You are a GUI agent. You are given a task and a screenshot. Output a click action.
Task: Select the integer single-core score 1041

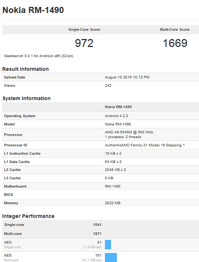click(x=97, y=225)
